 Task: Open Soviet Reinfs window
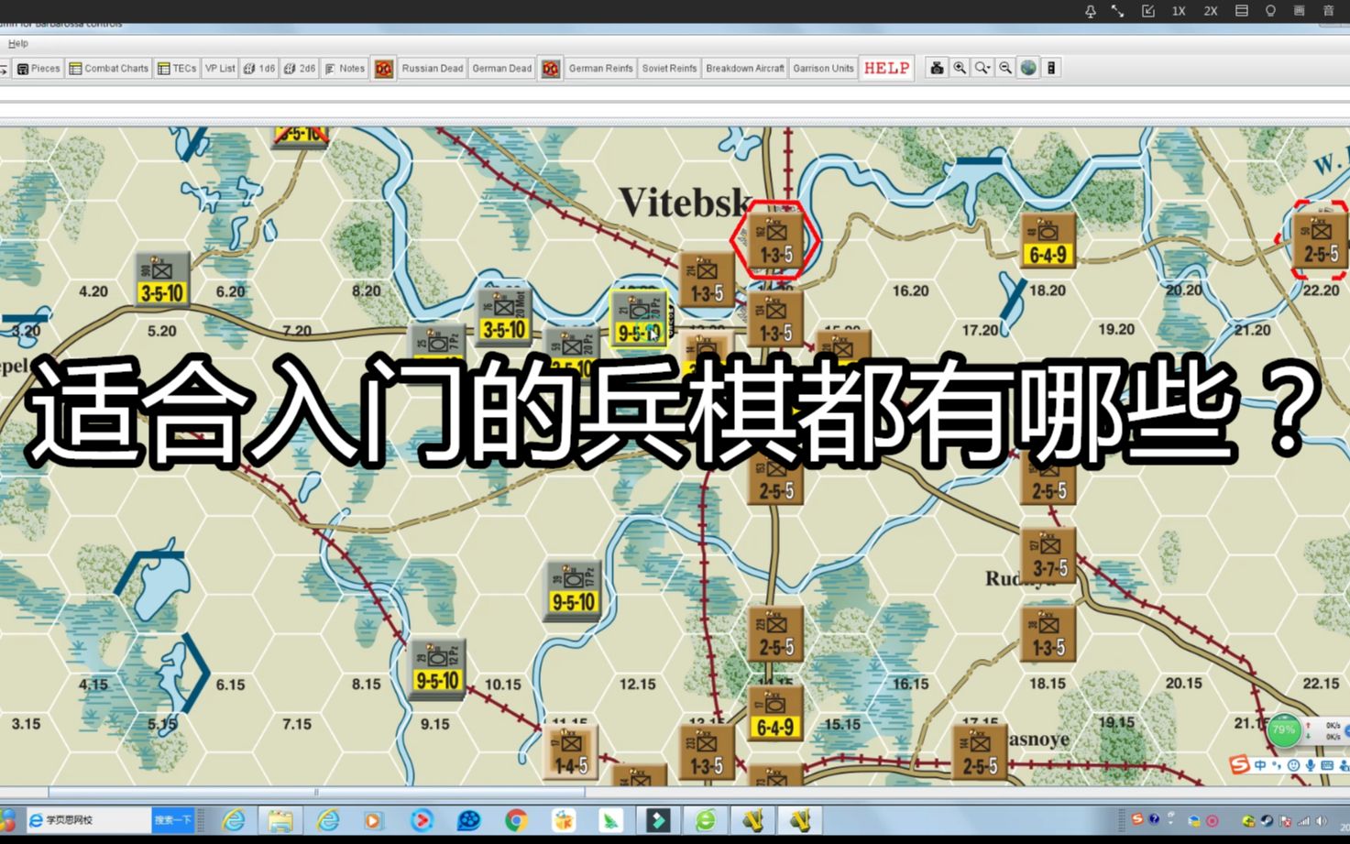669,69
